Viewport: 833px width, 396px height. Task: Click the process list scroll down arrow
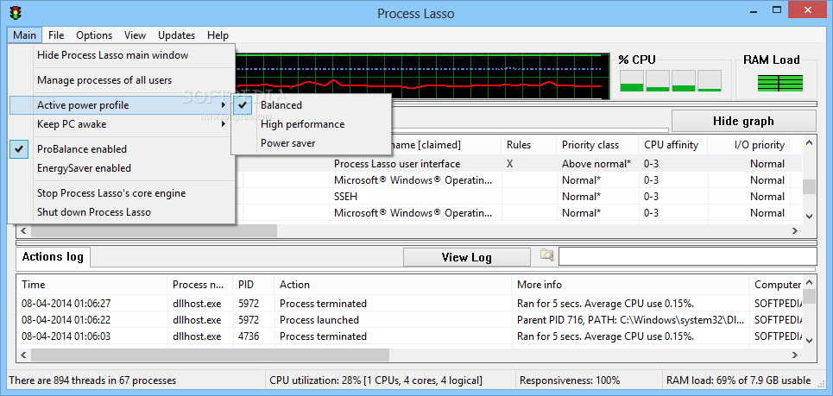point(809,217)
